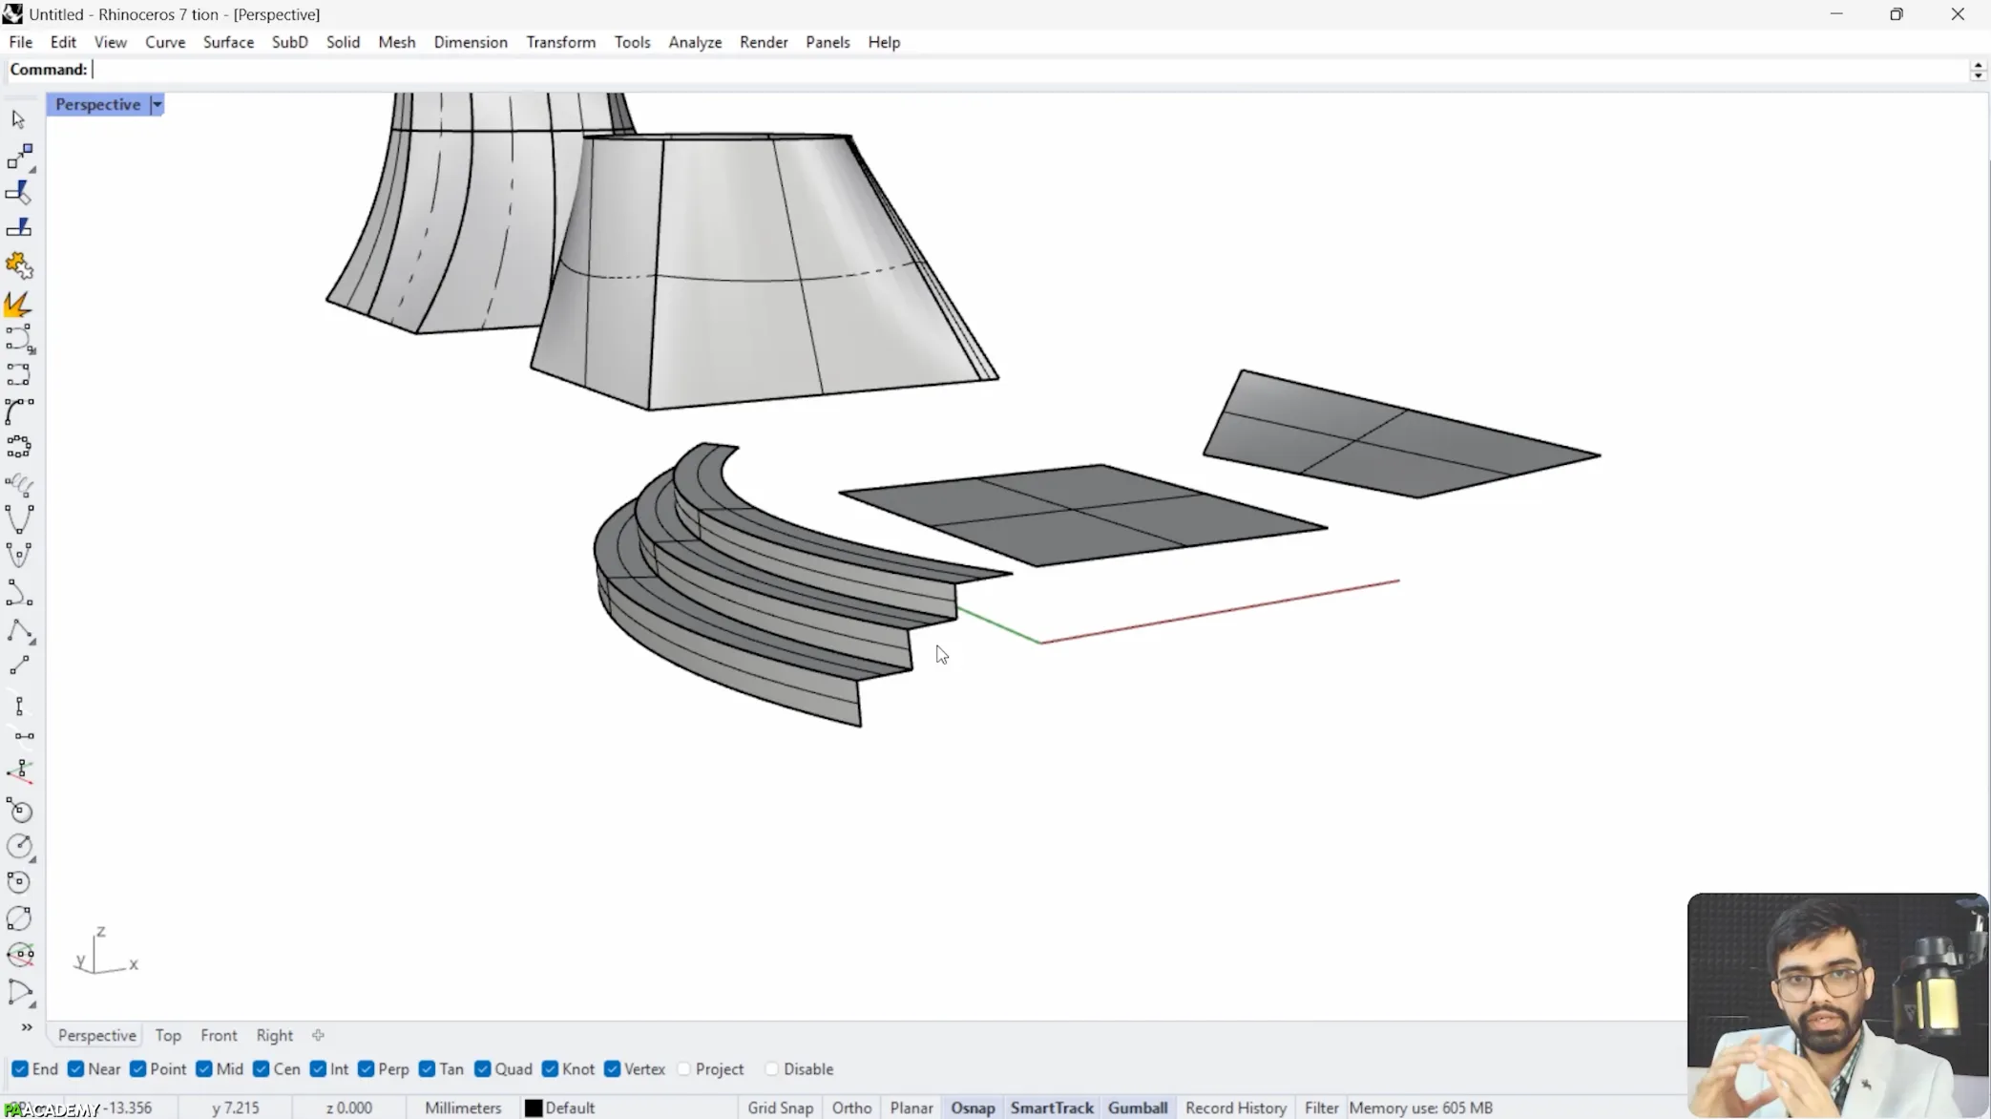Viewport: 1991px width, 1119px height.
Task: Select the spiral helix curve tool
Action: pos(18,484)
